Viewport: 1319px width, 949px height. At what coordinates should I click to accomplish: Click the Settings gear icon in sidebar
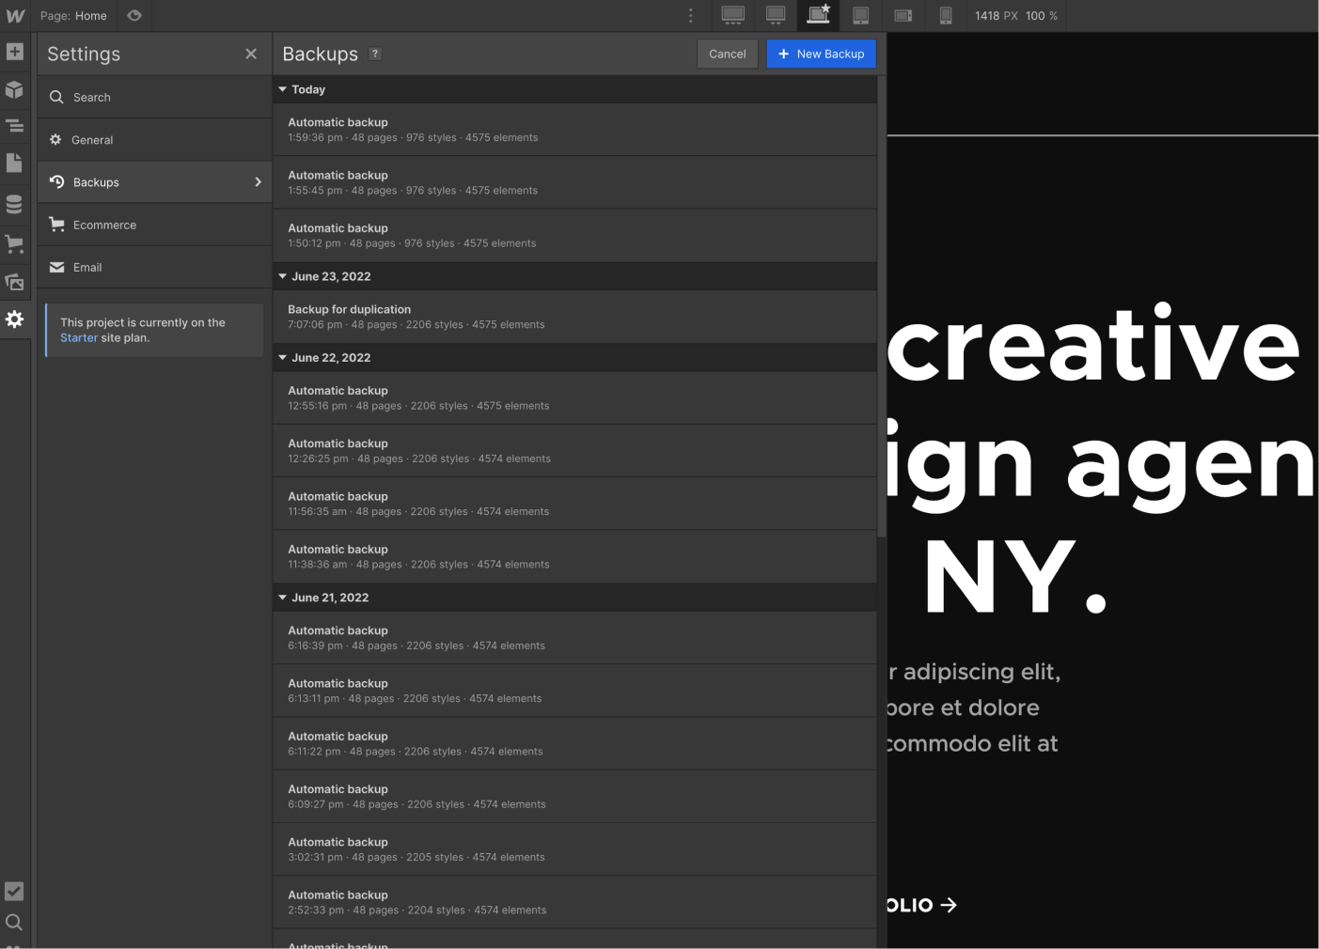[14, 319]
